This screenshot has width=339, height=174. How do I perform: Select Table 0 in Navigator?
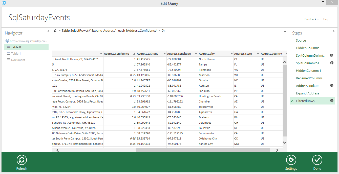(x=26, y=47)
